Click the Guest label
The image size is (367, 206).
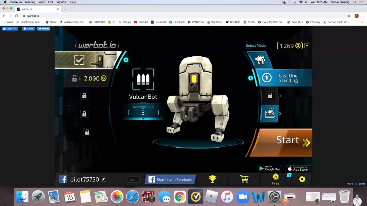click(x=133, y=180)
